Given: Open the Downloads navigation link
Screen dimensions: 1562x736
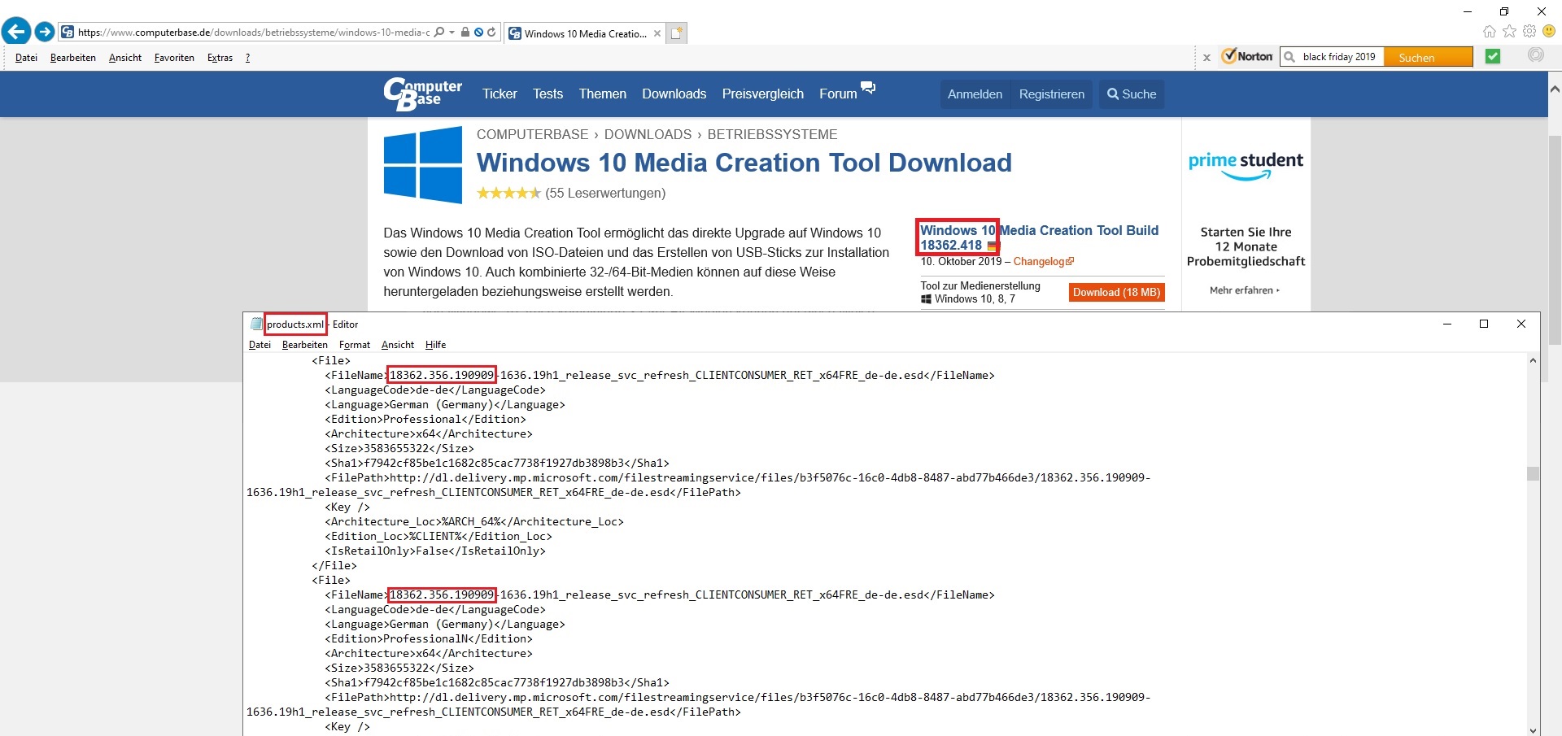Looking at the screenshot, I should tap(674, 94).
